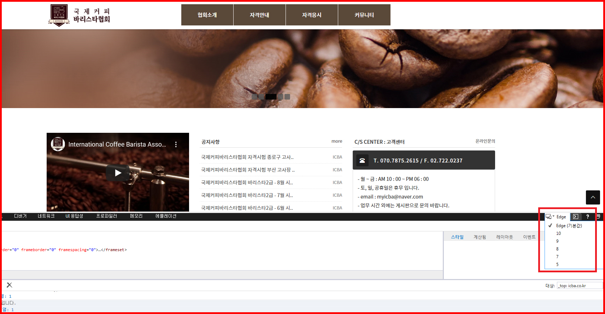This screenshot has width=605, height=314.
Task: Open the 대상 target frame selector
Action: coord(580,286)
